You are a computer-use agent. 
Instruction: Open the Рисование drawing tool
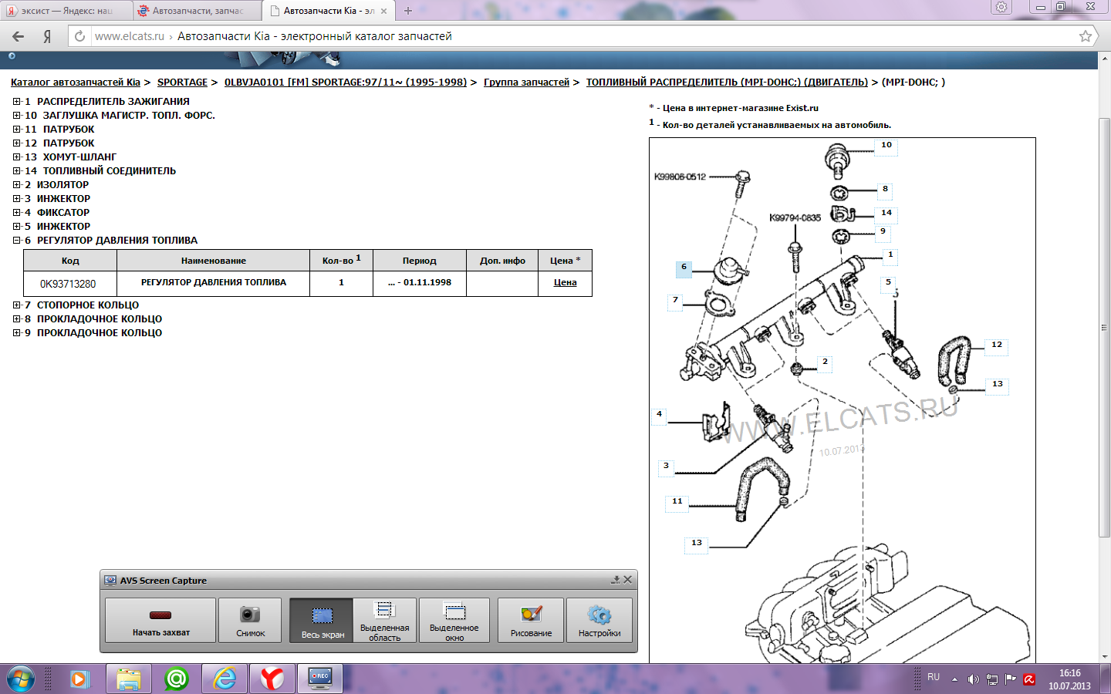[531, 620]
